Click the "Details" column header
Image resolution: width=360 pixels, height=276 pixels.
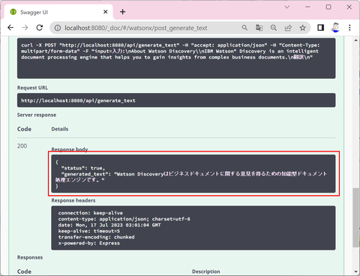[x=60, y=129]
